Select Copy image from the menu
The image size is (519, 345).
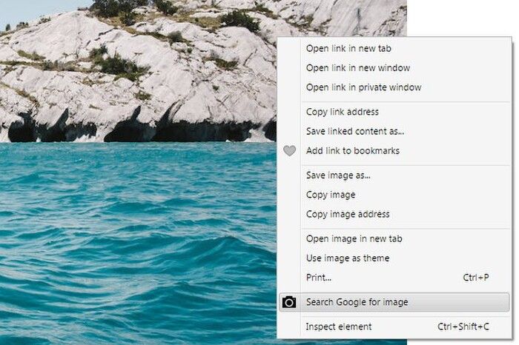click(331, 195)
